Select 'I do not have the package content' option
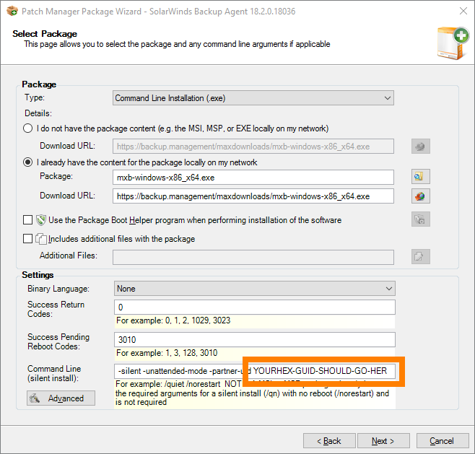This screenshot has height=454, width=475. point(28,128)
